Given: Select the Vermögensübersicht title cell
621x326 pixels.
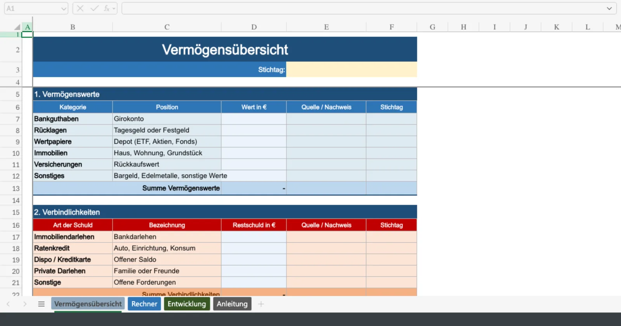Looking at the screenshot, I should coord(225,49).
